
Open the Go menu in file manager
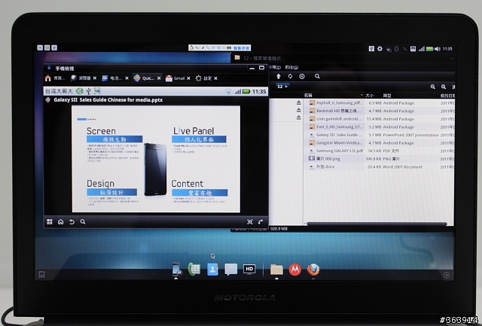coord(291,67)
